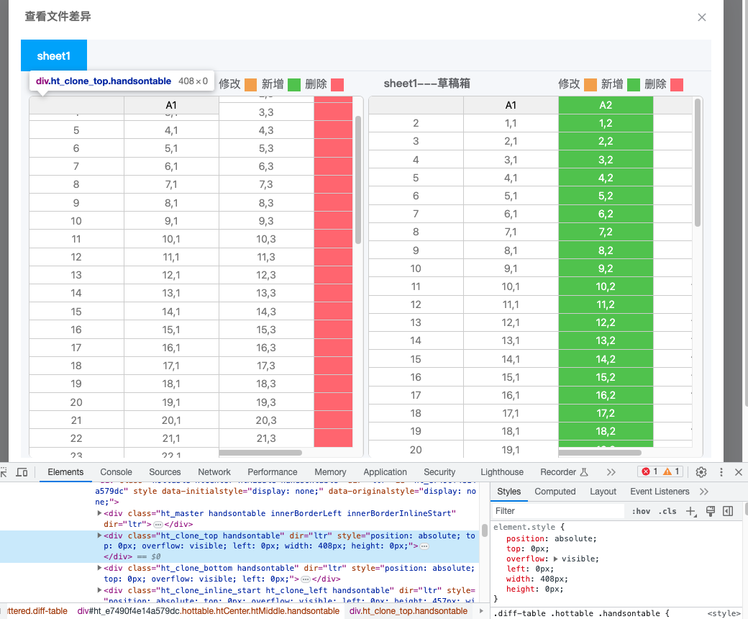Image resolution: width=748 pixels, height=619 pixels.
Task: Select the sheet1 tab
Action: [x=53, y=55]
